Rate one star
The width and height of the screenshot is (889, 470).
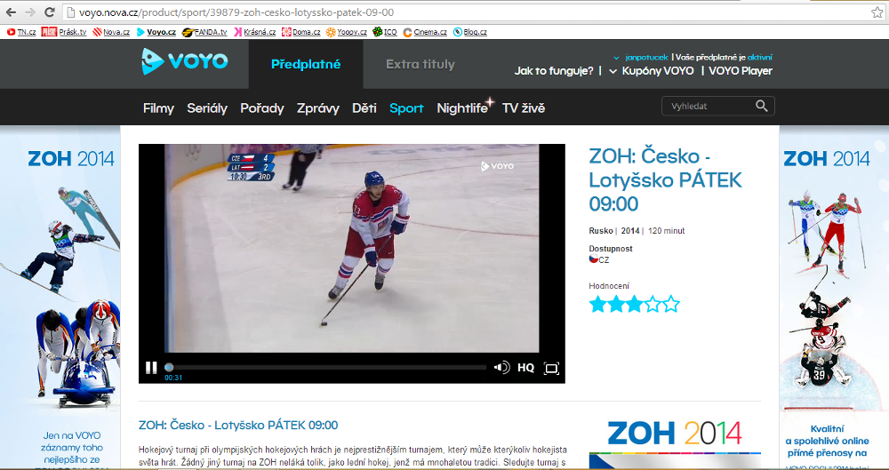597,304
